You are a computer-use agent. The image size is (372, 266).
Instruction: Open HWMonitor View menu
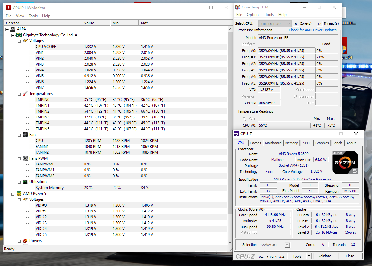[x=20, y=16]
